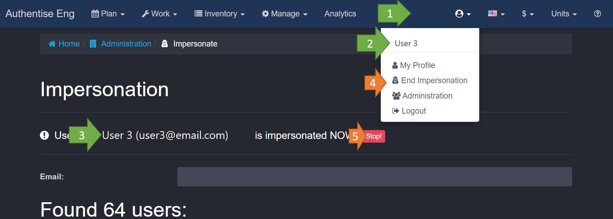Click the Administration breadcrumb link
Viewport: 613px width, 219px height.
click(126, 44)
